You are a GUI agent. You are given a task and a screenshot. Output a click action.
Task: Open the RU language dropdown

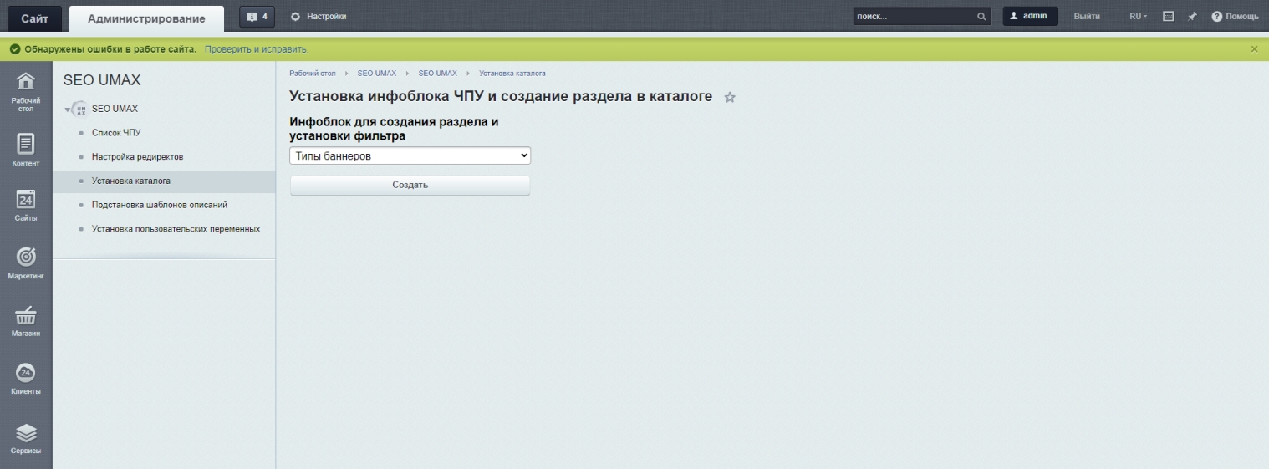click(x=1139, y=16)
